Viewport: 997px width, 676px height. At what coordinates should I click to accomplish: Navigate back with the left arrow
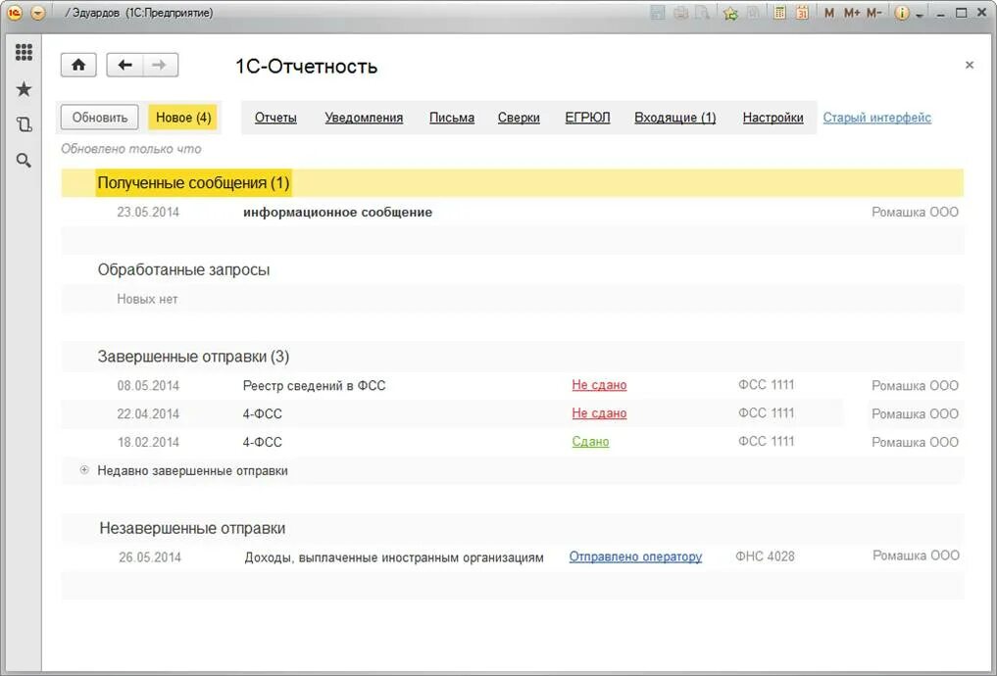click(125, 65)
